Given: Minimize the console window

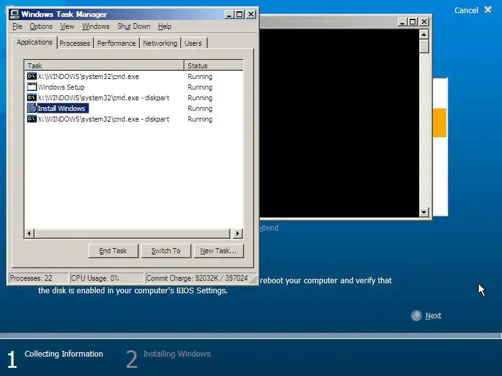Looking at the screenshot, I should point(402,22).
